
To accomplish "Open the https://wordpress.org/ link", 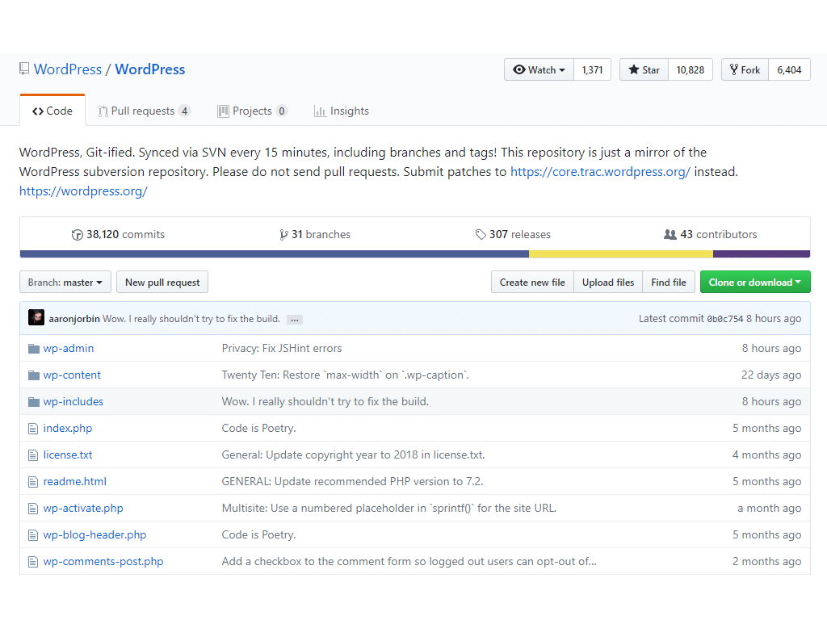I will pos(83,191).
